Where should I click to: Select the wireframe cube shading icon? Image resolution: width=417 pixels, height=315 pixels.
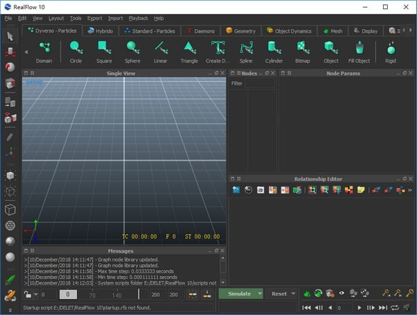[x=10, y=210]
